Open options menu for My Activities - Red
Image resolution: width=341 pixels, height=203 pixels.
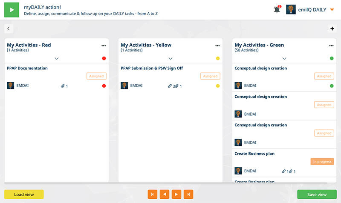point(104,46)
